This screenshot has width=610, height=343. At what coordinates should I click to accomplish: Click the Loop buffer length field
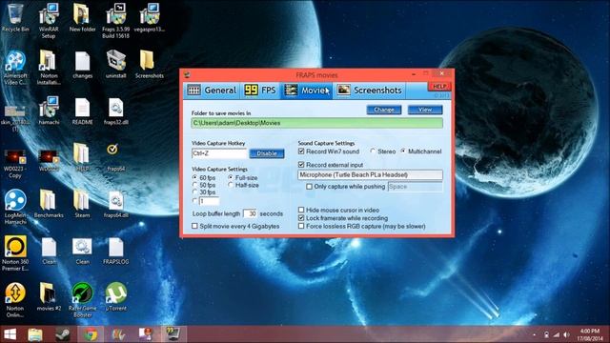[x=250, y=213]
